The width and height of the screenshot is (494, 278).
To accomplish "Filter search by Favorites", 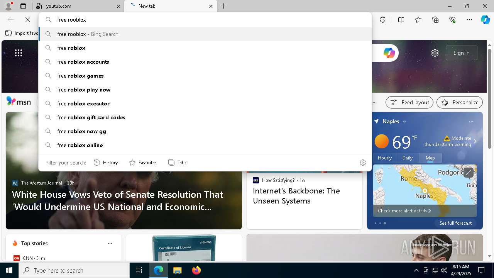I will click(x=143, y=163).
